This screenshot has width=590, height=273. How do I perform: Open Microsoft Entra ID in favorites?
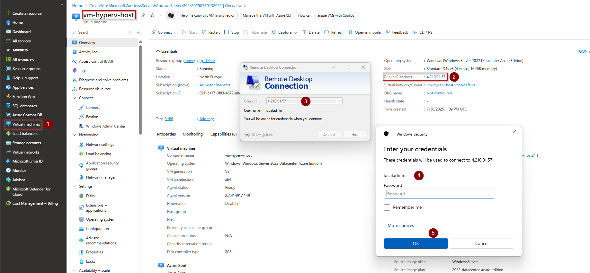point(27,161)
